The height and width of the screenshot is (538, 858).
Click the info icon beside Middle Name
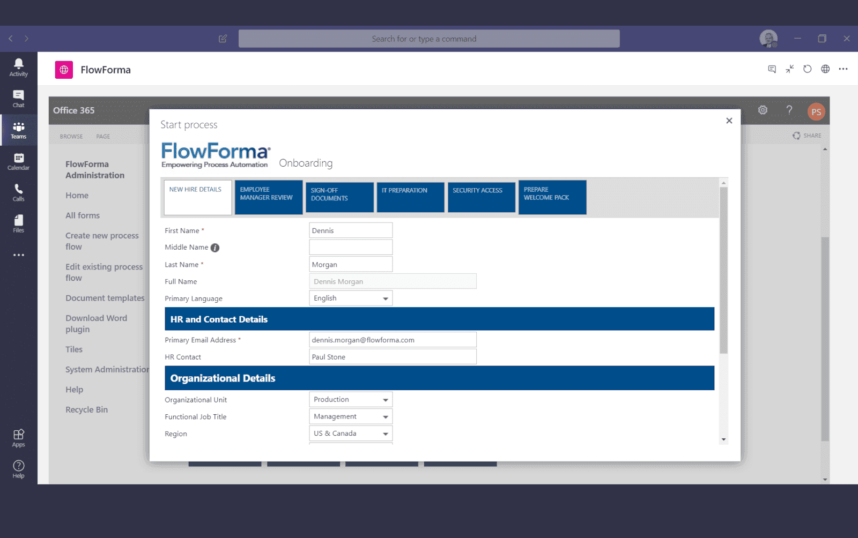click(x=214, y=248)
